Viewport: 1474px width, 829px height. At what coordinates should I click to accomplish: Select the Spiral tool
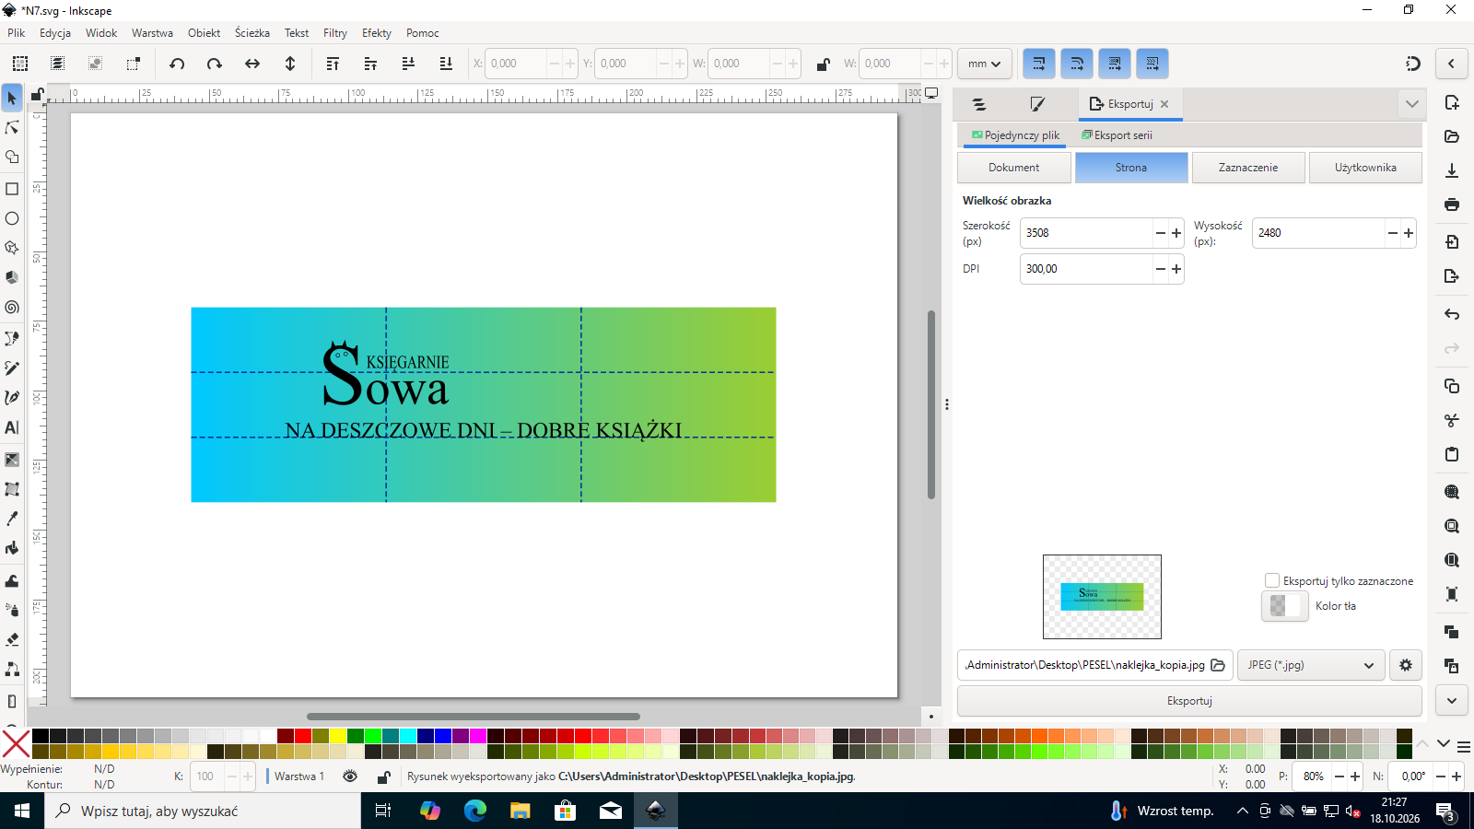pos(12,308)
